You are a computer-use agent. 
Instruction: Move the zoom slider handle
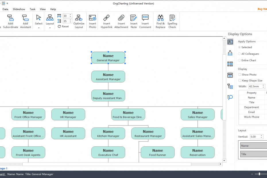[259, 174]
